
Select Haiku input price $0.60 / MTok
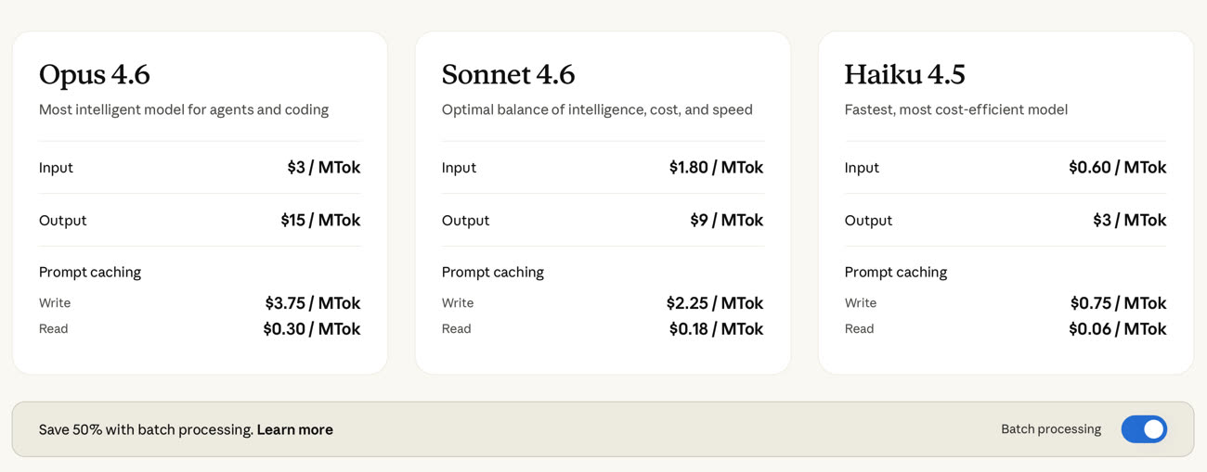(x=1117, y=168)
